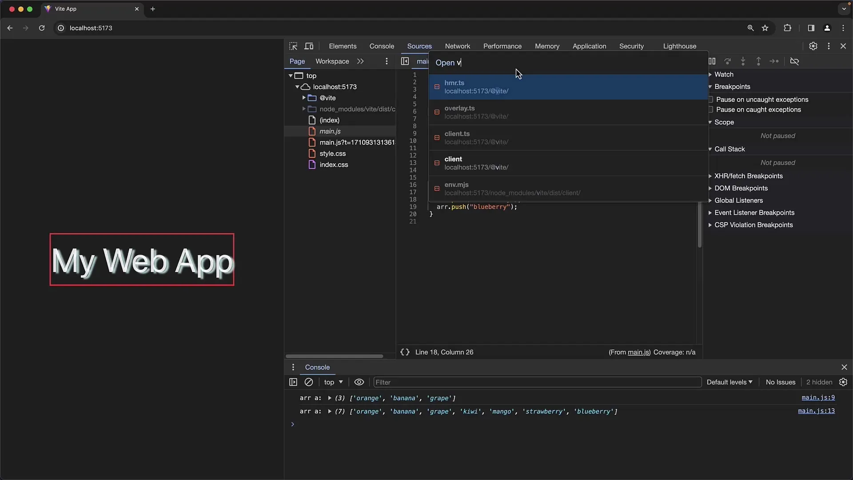Click step out of function icon
Screen dimensions: 853x480
click(758, 61)
